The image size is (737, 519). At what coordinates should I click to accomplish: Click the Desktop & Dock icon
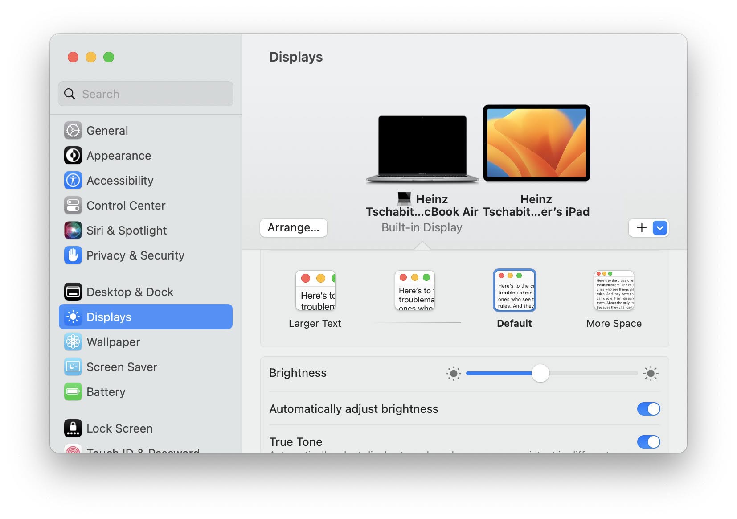[x=73, y=292]
